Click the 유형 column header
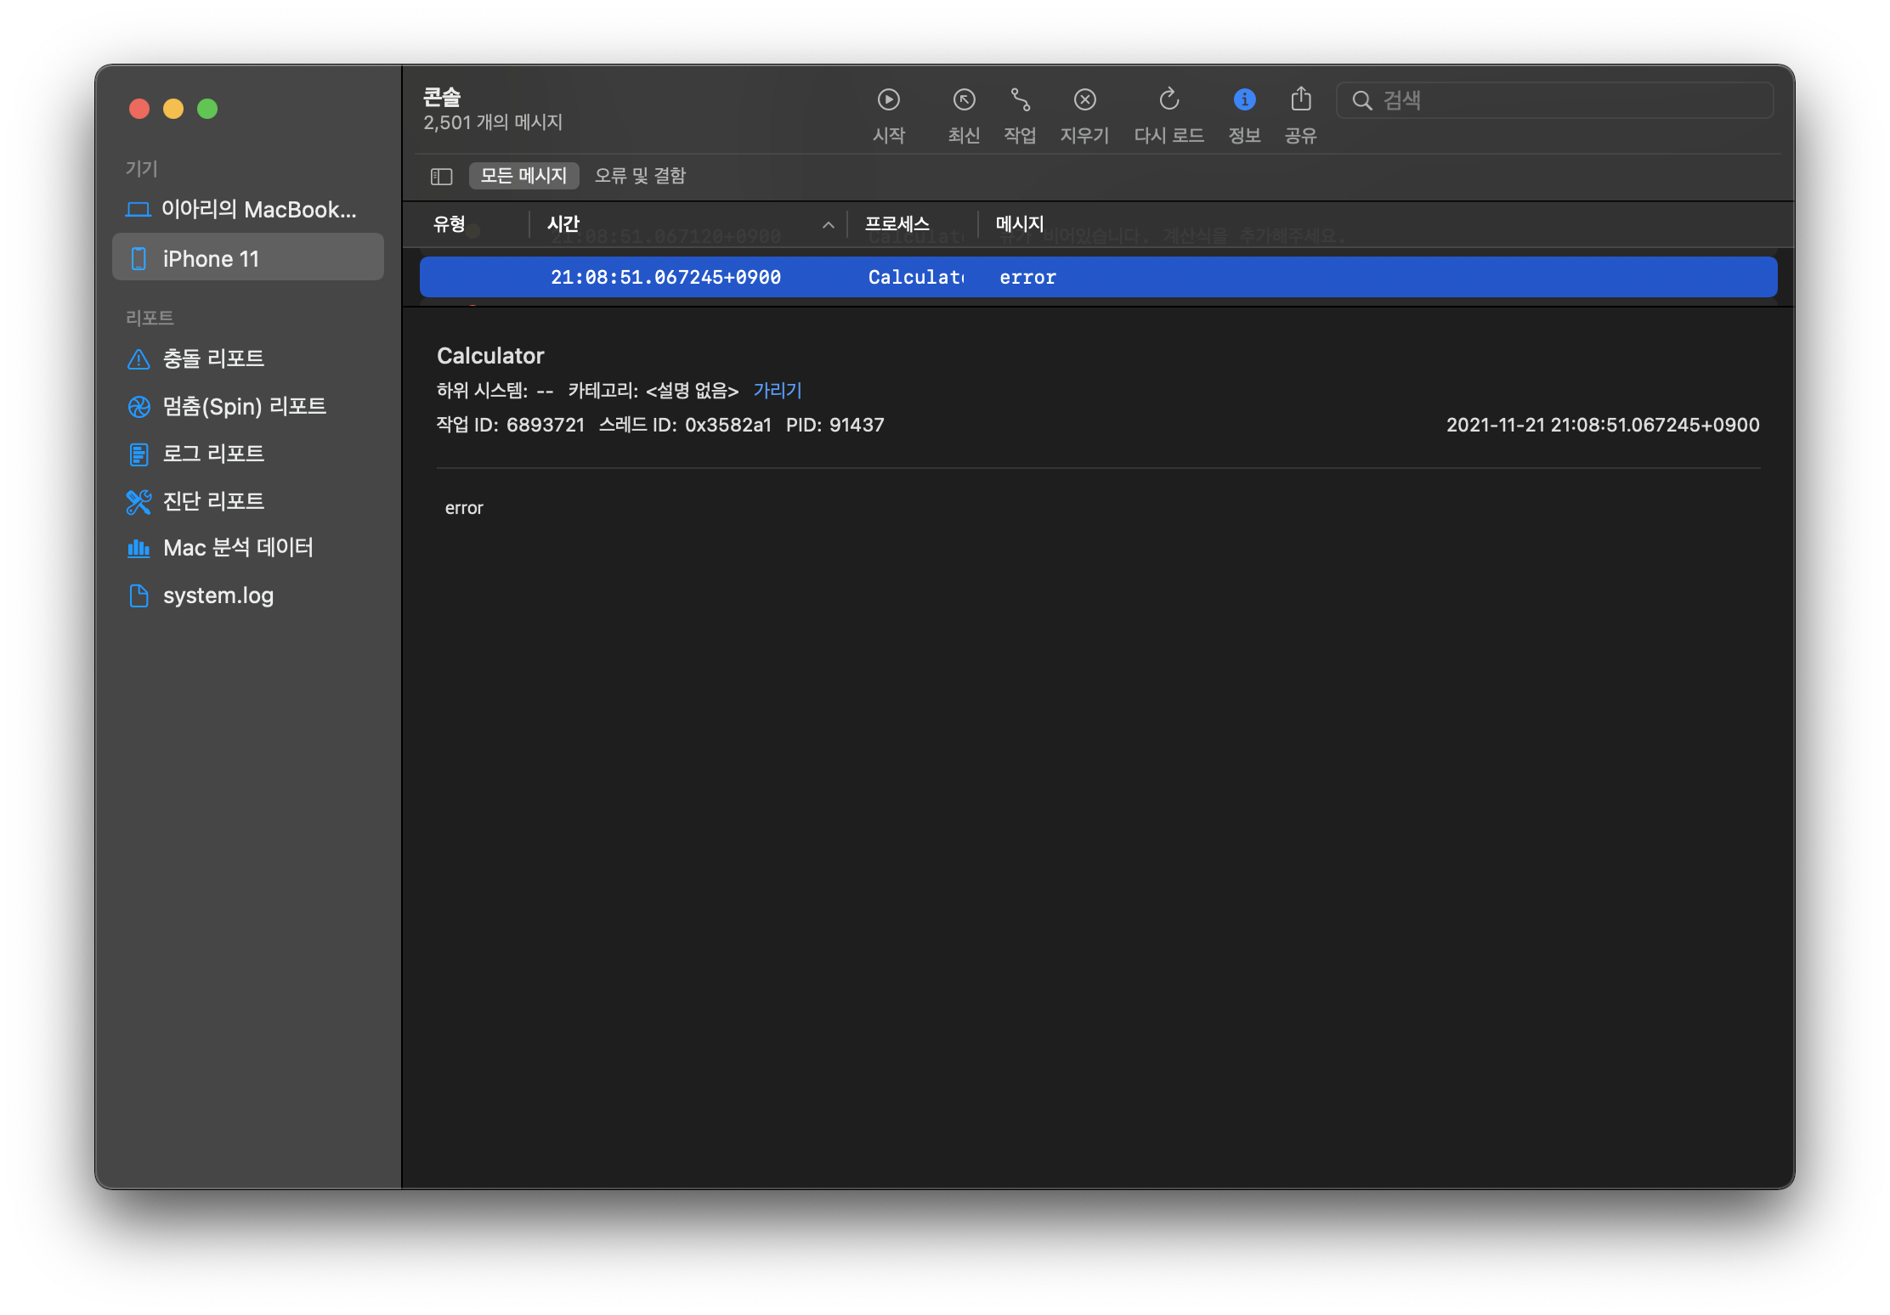 pos(450,224)
